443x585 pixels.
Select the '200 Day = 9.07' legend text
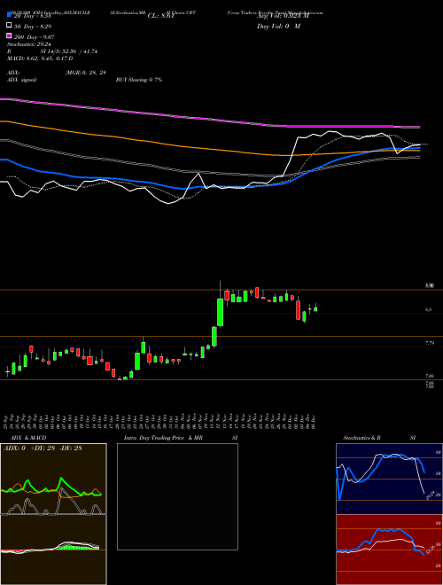[35, 36]
